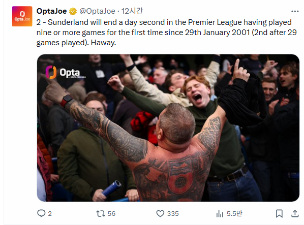Viewport: 304px width, 225px height.
Task: Click the word Haway in tweet
Action: pyautogui.click(x=103, y=43)
